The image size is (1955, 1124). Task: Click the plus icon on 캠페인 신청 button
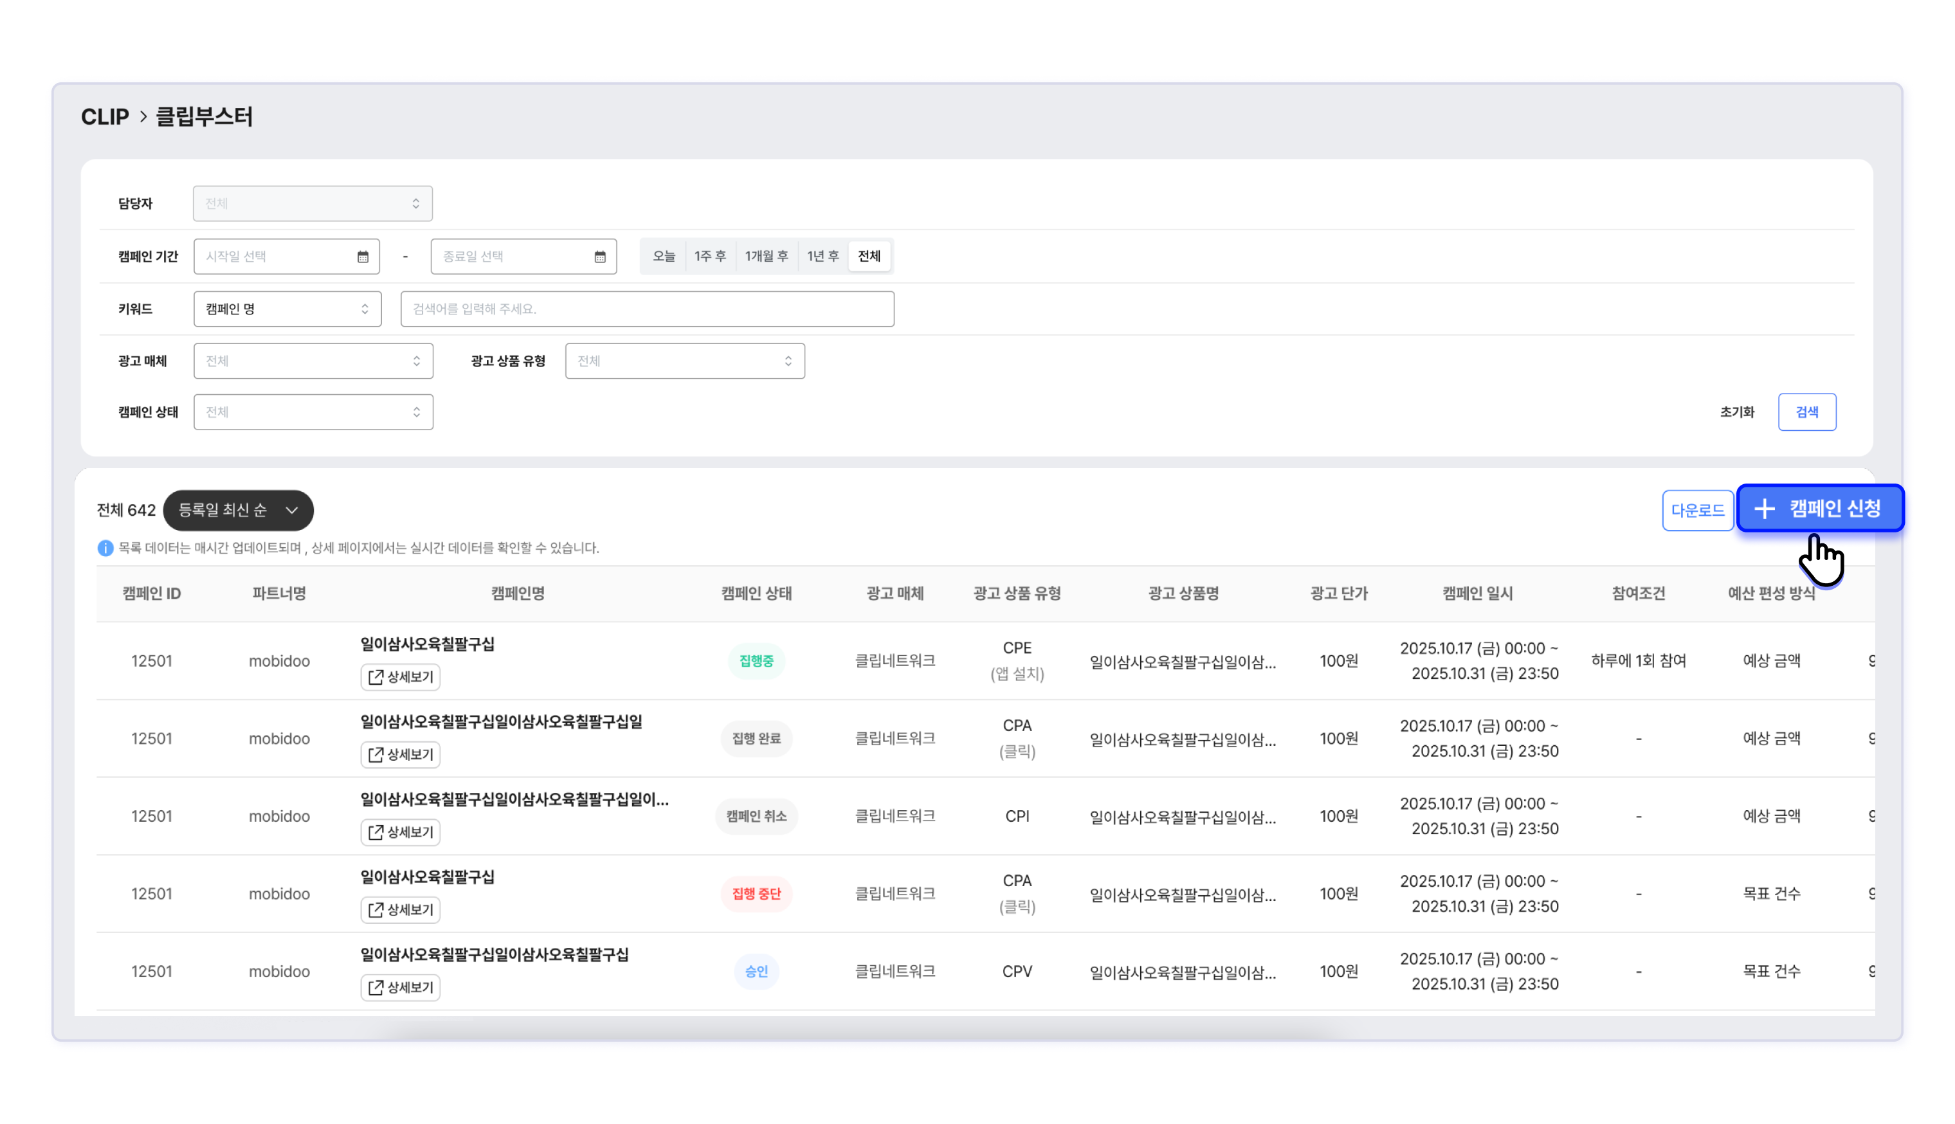tap(1765, 509)
